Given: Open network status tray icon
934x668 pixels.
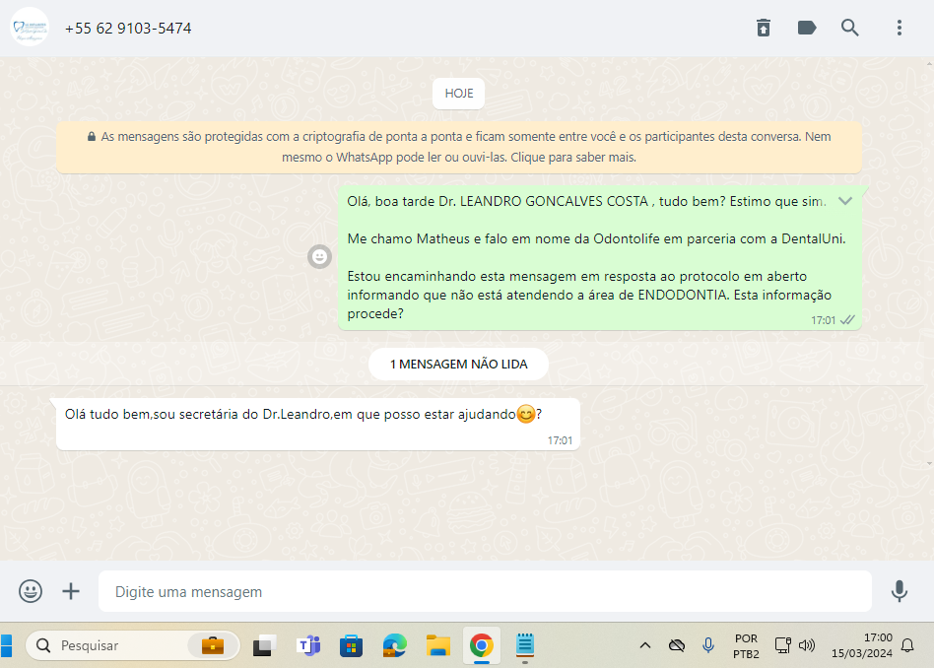Looking at the screenshot, I should [782, 645].
